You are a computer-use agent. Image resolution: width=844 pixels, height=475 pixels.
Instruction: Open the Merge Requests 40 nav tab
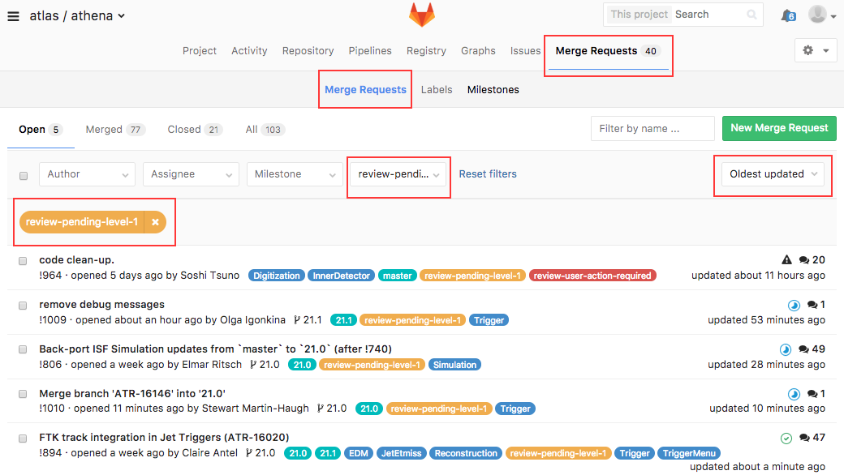pyautogui.click(x=608, y=51)
